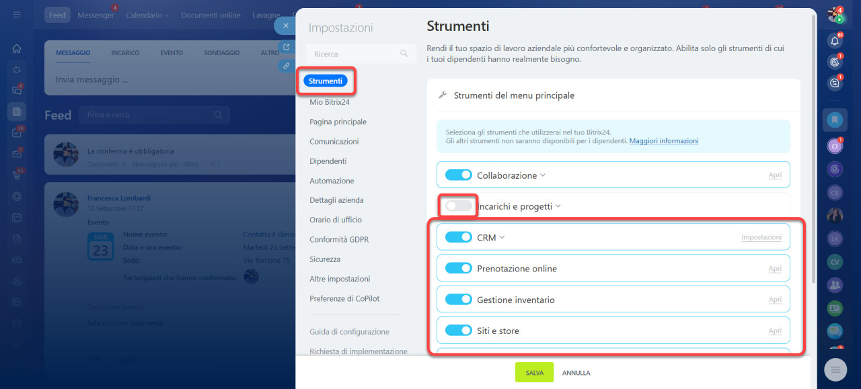Click the home icon in left sidebar
Viewport: 861px width, 389px height.
(17, 48)
